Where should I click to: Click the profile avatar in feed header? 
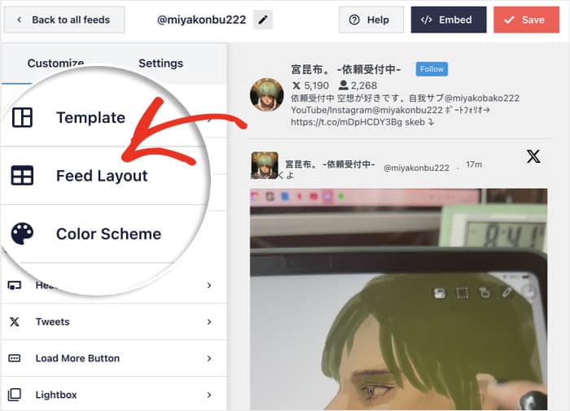click(x=266, y=94)
